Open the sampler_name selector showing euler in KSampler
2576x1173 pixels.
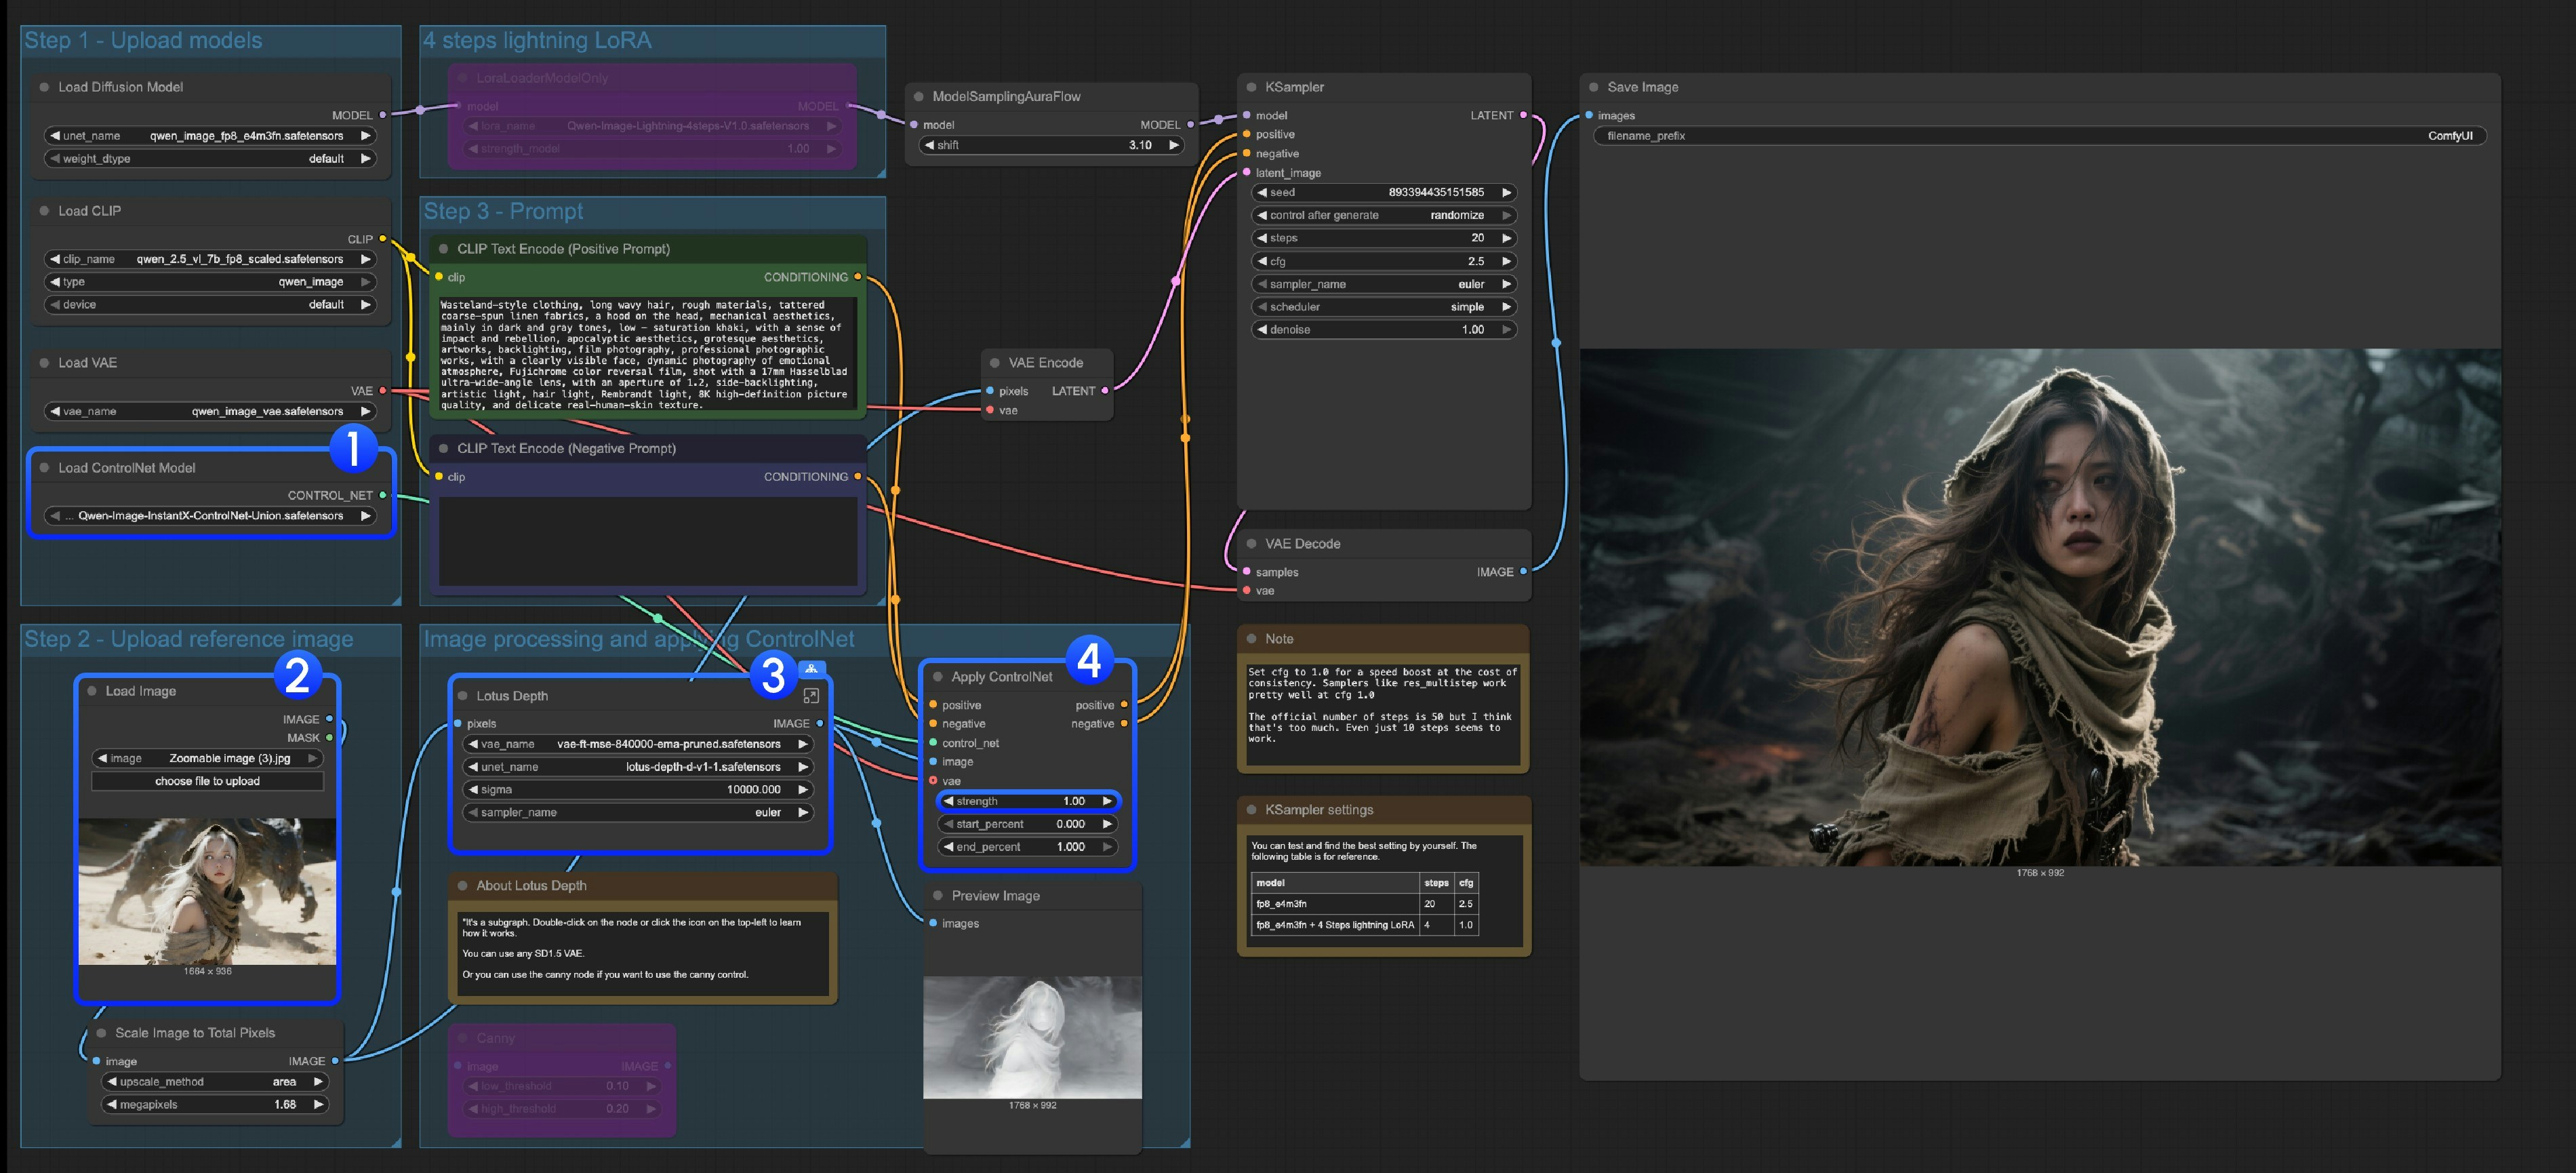pyautogui.click(x=1384, y=284)
